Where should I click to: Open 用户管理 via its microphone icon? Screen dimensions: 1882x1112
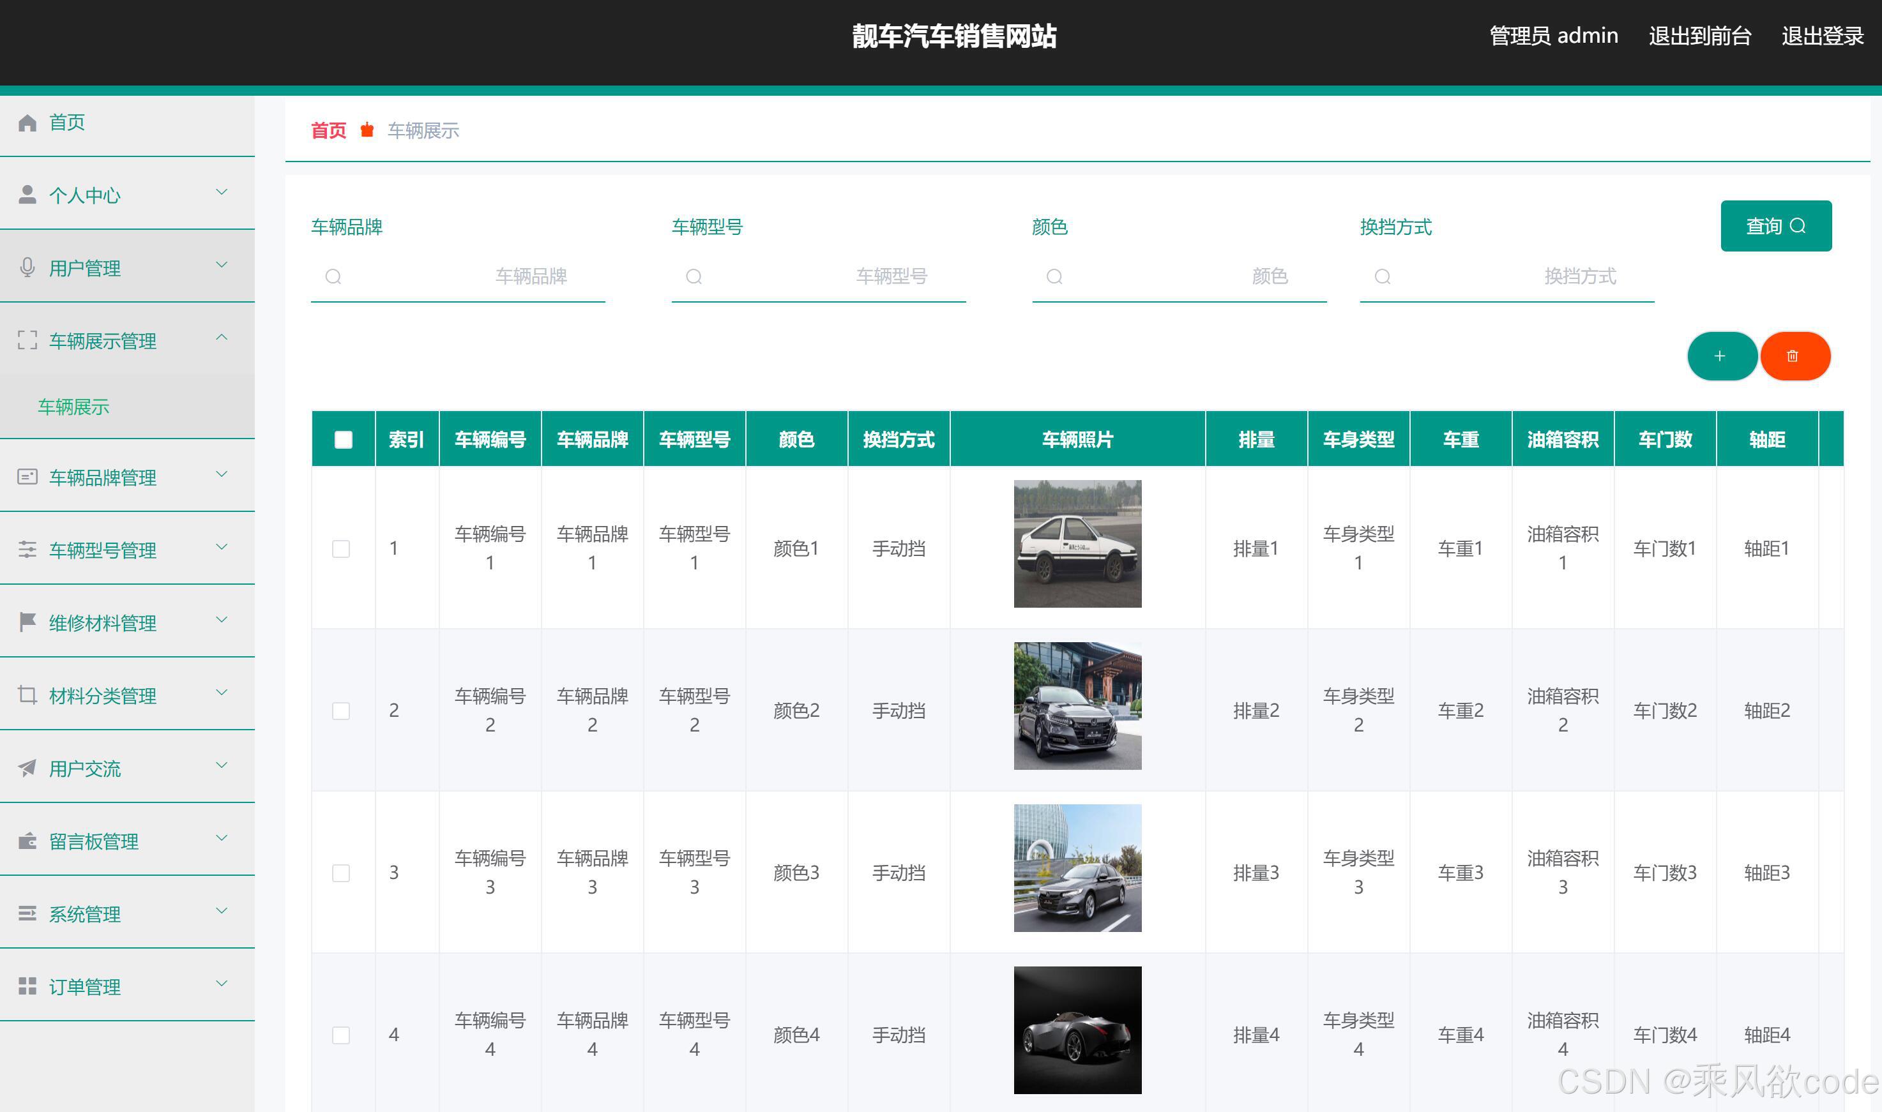point(27,267)
